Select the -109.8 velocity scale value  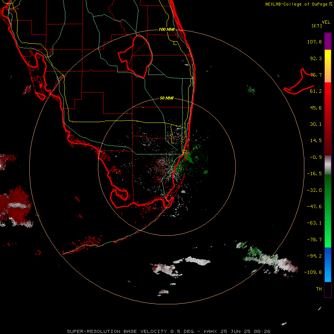tap(313, 272)
